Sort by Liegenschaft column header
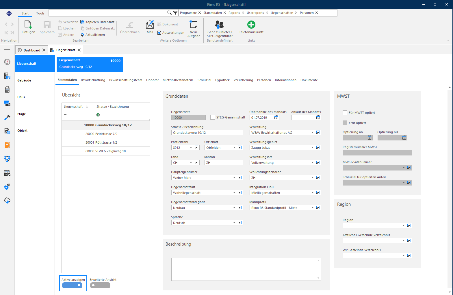This screenshot has width=453, height=295. pyautogui.click(x=73, y=107)
